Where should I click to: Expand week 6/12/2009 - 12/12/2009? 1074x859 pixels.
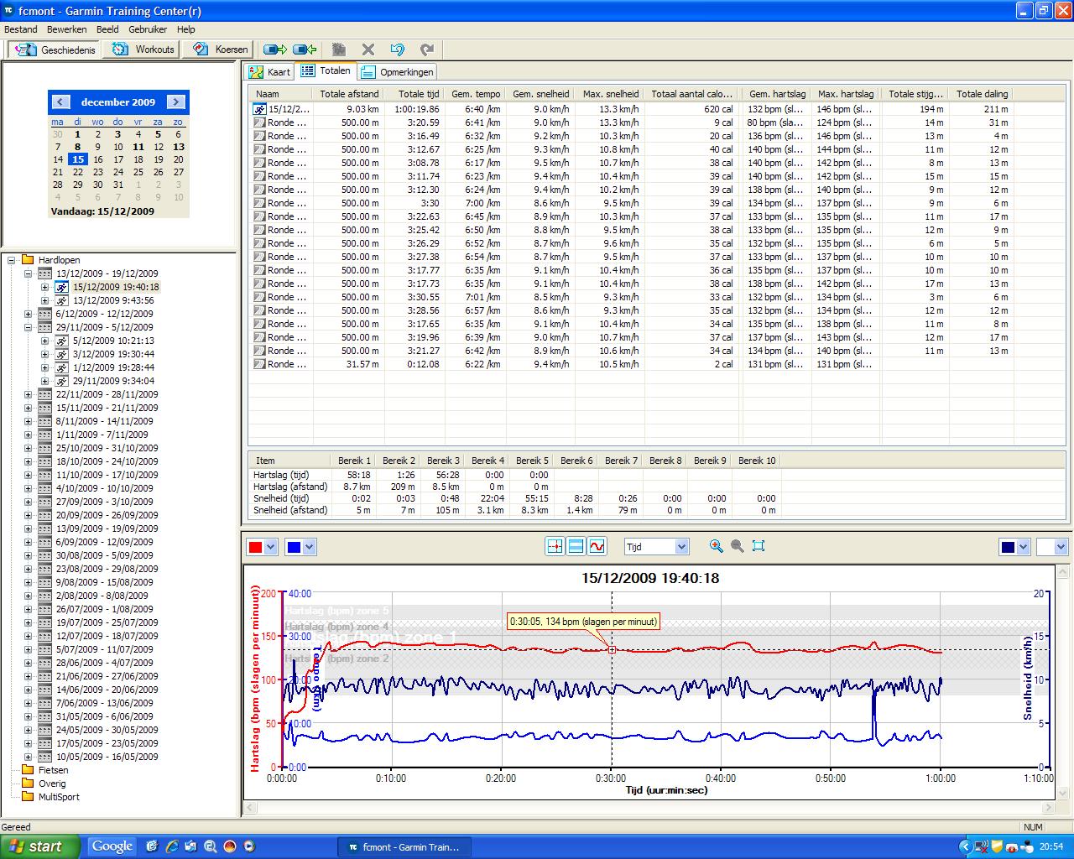coord(28,314)
